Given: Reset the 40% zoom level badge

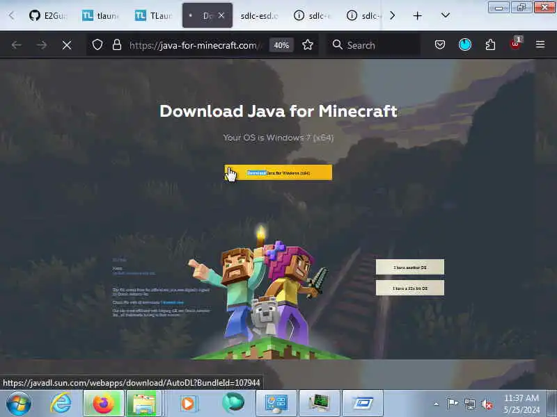Looking at the screenshot, I should coord(281,45).
